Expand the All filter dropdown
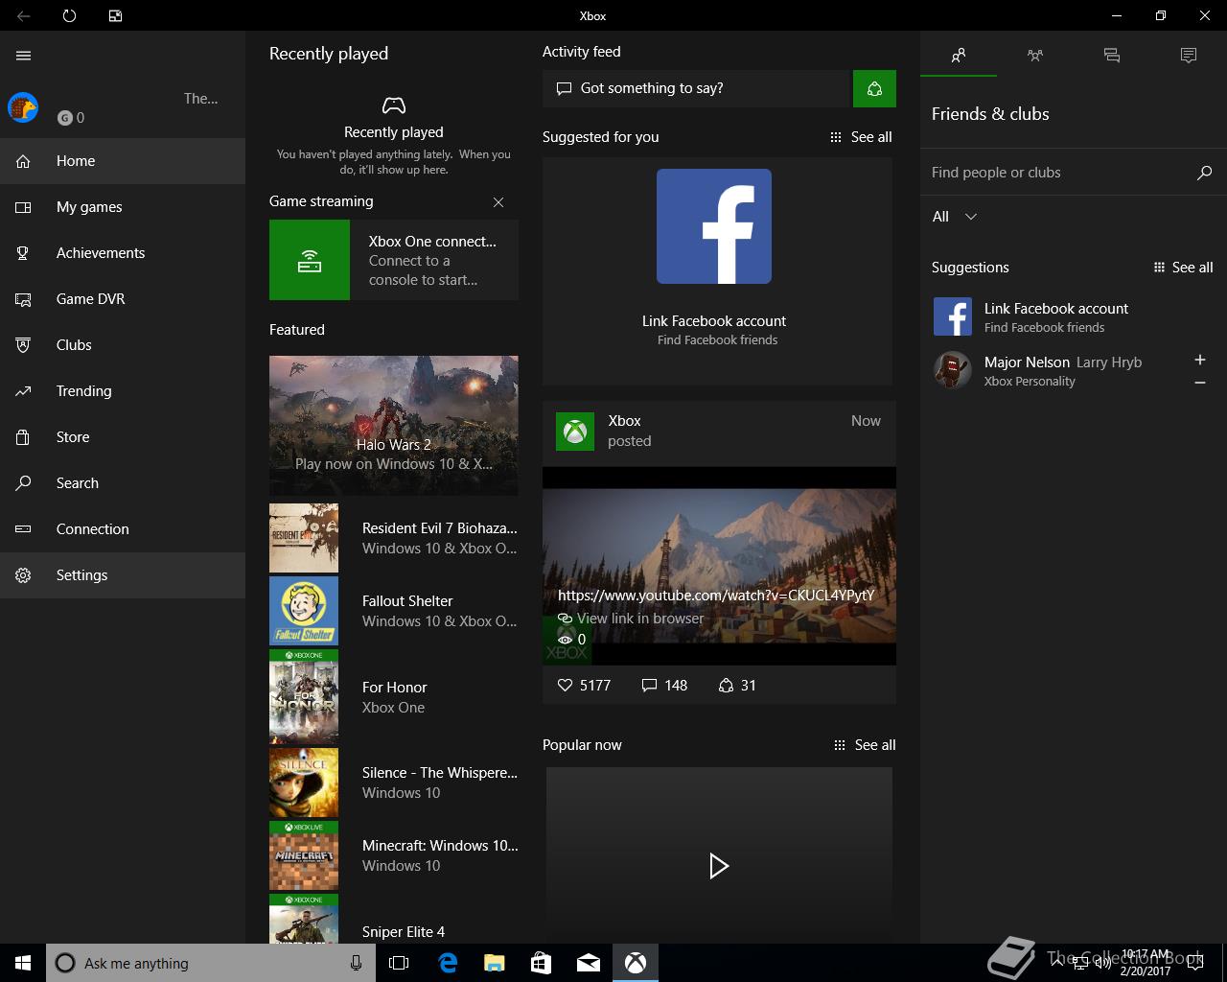The width and height of the screenshot is (1227, 982). (955, 217)
